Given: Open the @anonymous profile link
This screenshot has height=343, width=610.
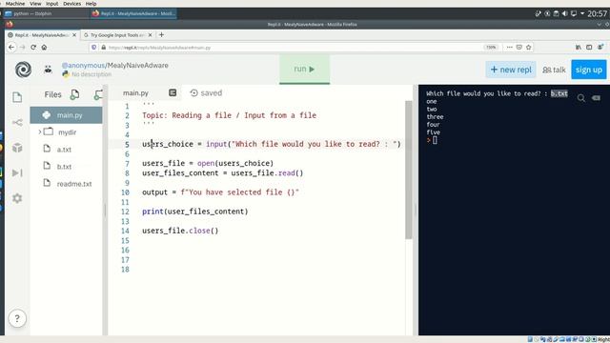Looking at the screenshot, I should (83, 66).
